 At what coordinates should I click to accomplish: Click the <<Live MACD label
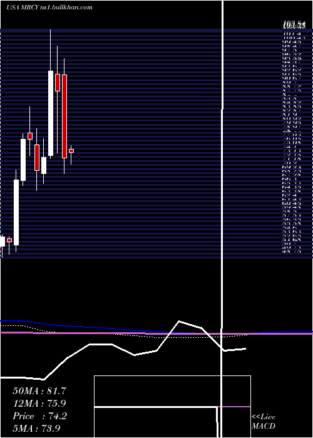click(264, 421)
